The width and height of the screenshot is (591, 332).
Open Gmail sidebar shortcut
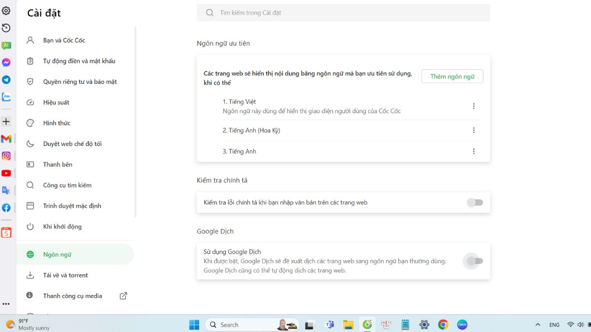click(x=6, y=139)
